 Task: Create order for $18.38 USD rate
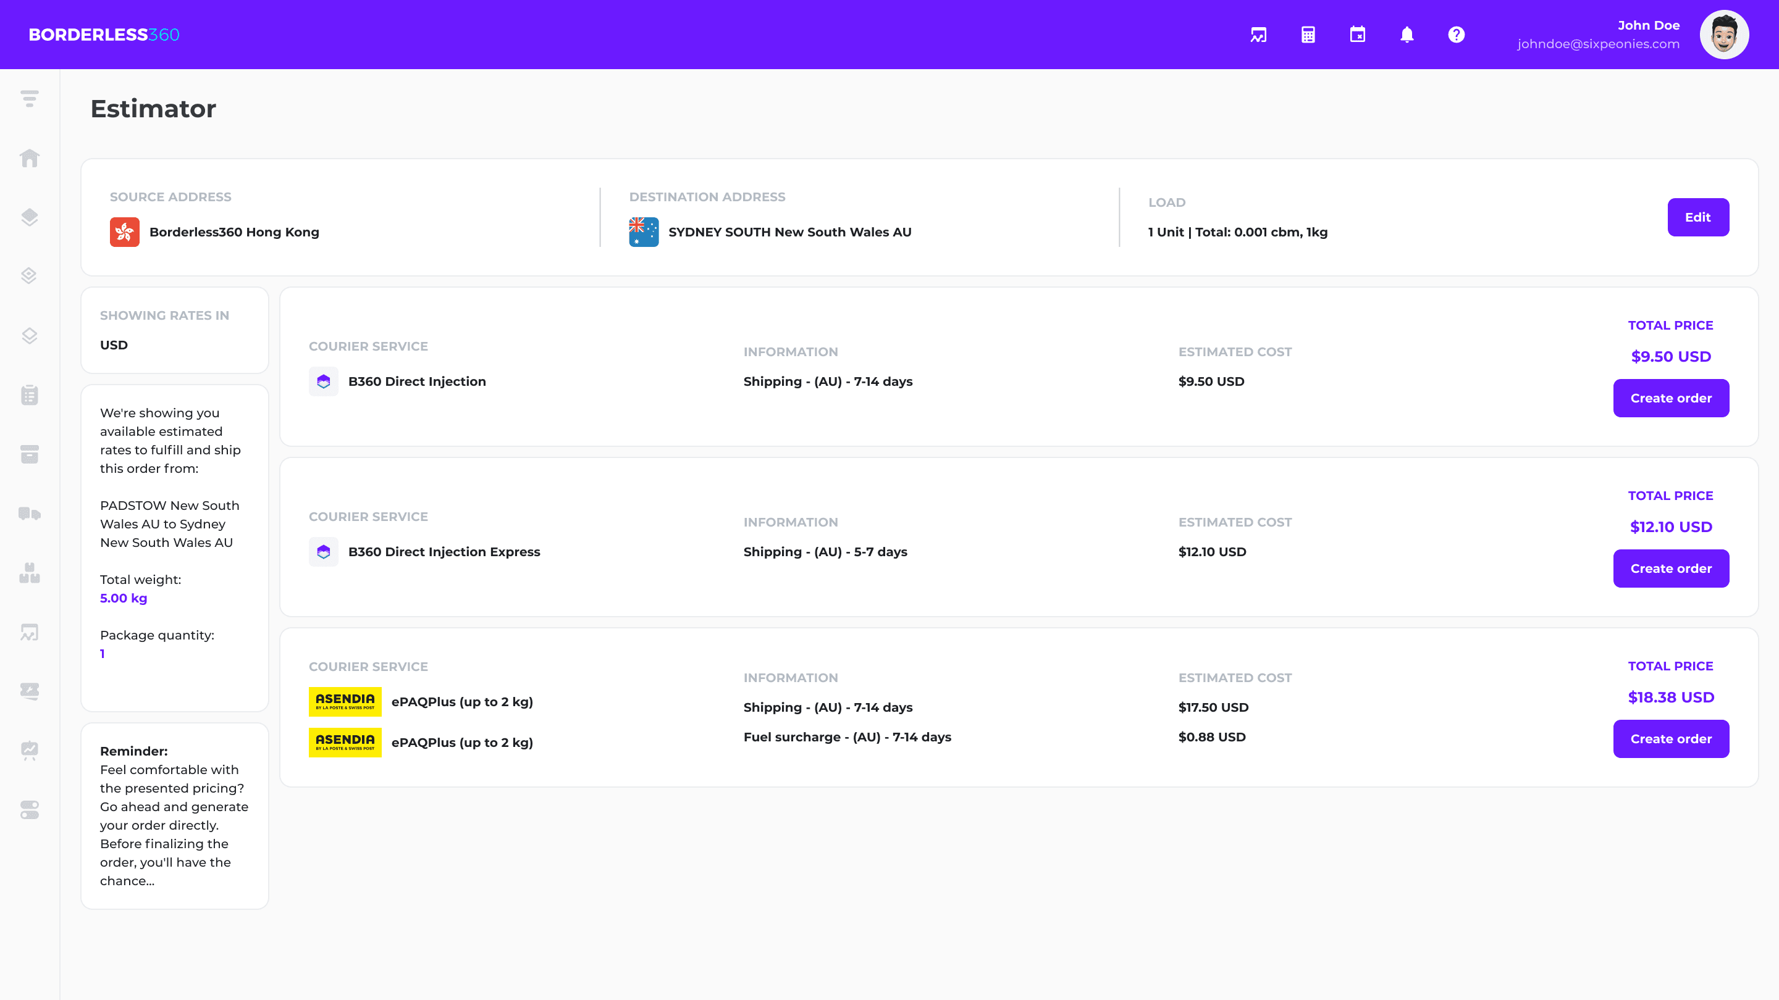(1672, 739)
